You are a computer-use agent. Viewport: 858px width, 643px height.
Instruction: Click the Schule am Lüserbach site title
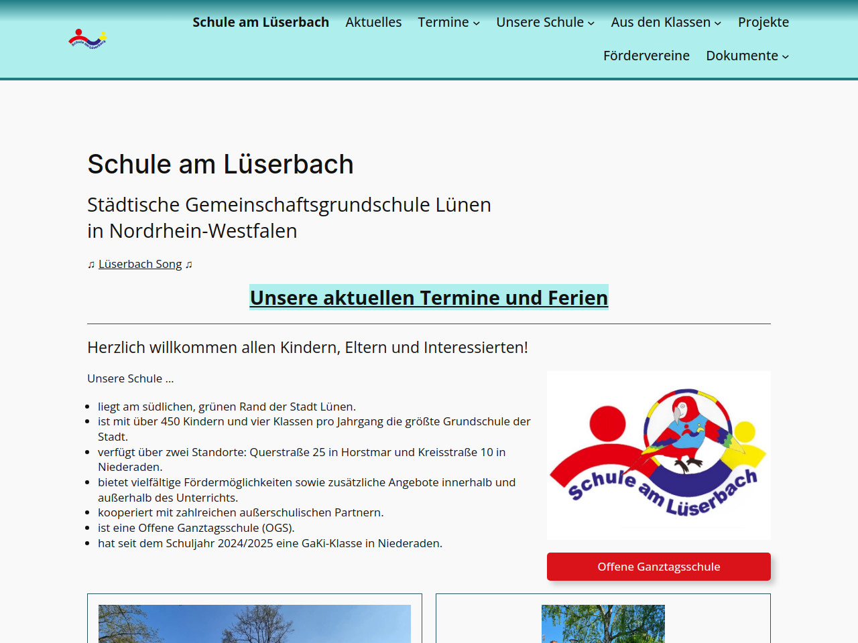261,22
